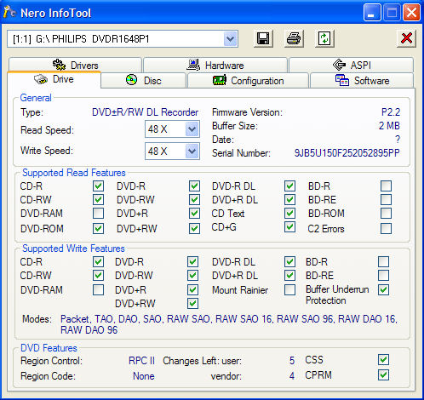Click the refresh drive info icon
The height and width of the screenshot is (400, 424).
(324, 38)
